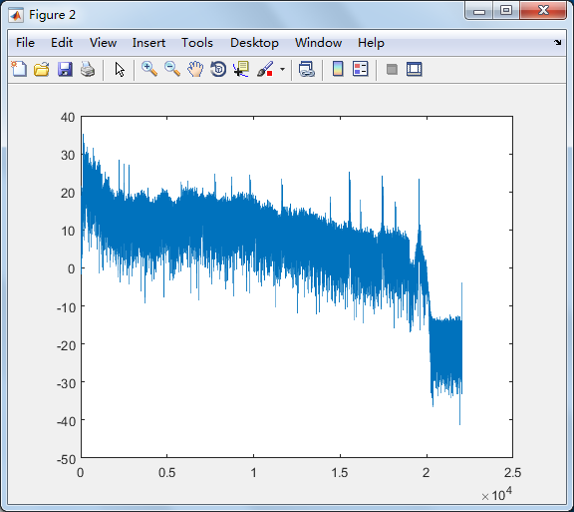Enable the Data Cursor tool

(x=241, y=69)
